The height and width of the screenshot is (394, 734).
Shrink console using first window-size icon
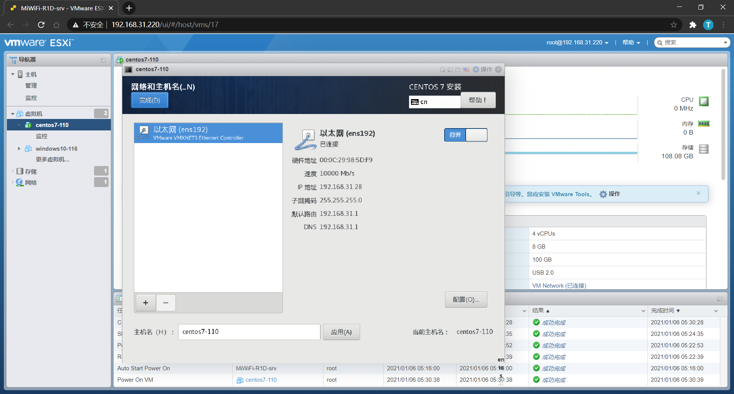442,70
